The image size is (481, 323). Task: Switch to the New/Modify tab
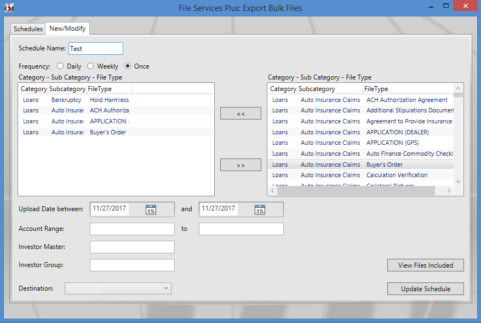(66, 29)
